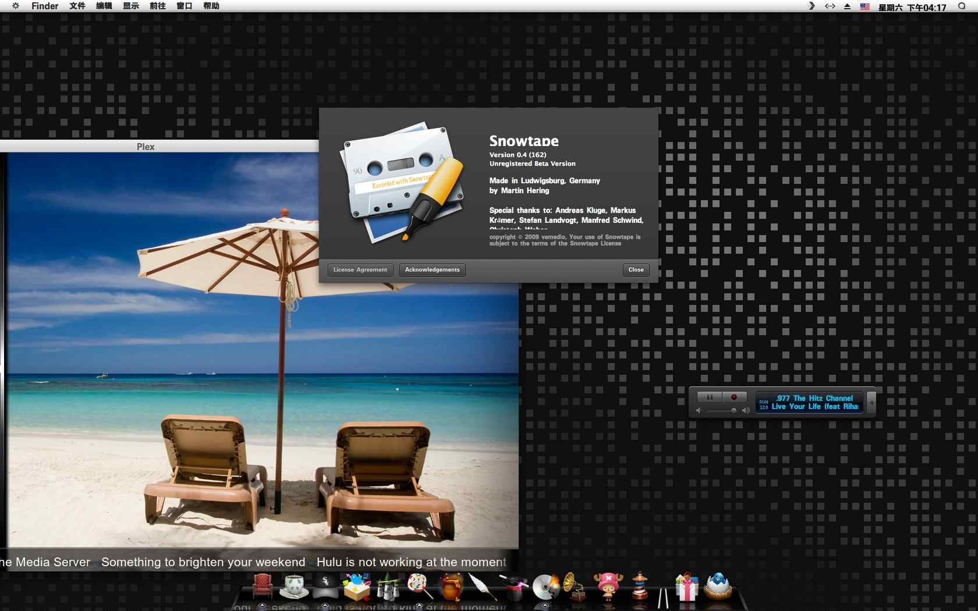Viewport: 978px width, 611px height.
Task: Open the gramophone dock icon
Action: (x=575, y=587)
